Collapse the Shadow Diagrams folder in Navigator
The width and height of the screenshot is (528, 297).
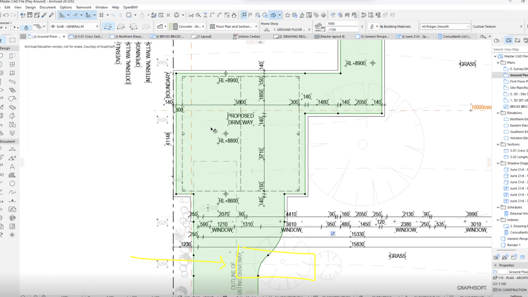[x=498, y=164]
